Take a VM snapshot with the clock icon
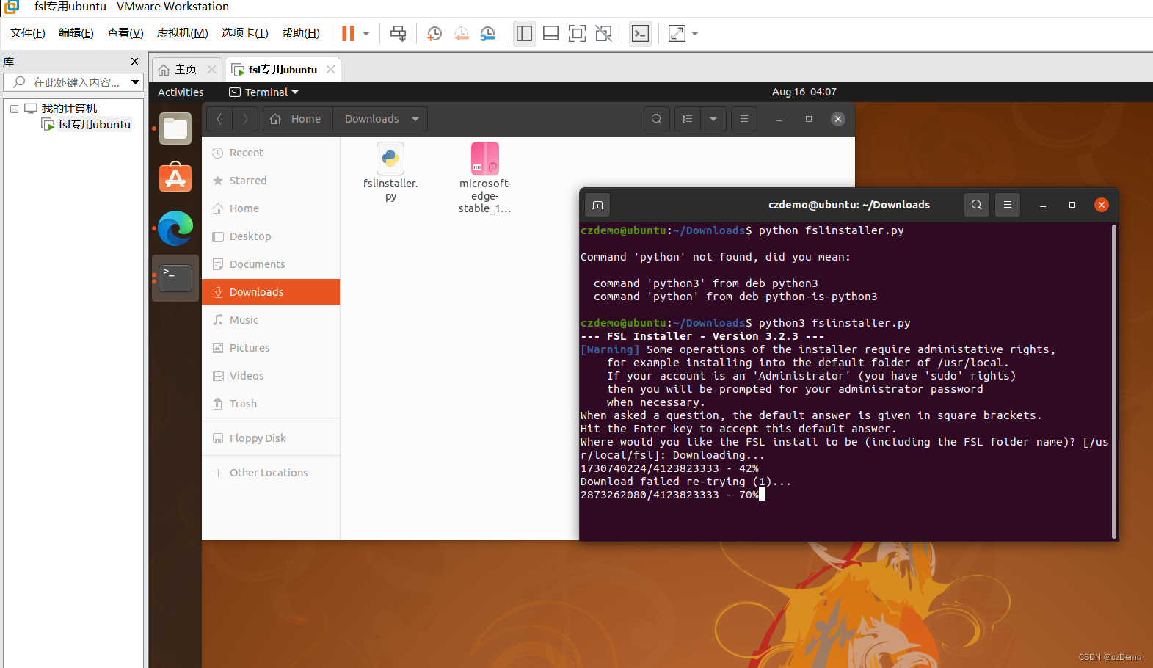1153x668 pixels. click(434, 33)
